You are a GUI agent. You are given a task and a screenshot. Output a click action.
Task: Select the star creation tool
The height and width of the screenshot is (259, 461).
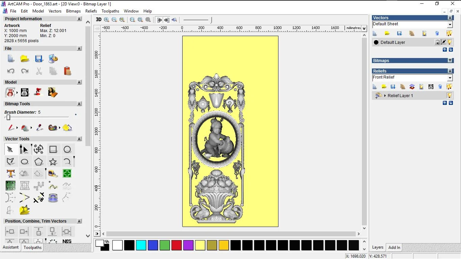pos(53,162)
